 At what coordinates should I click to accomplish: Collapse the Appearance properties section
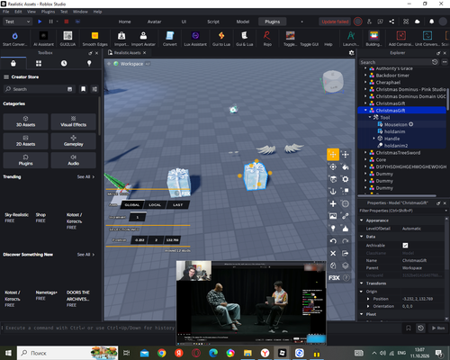362,220
